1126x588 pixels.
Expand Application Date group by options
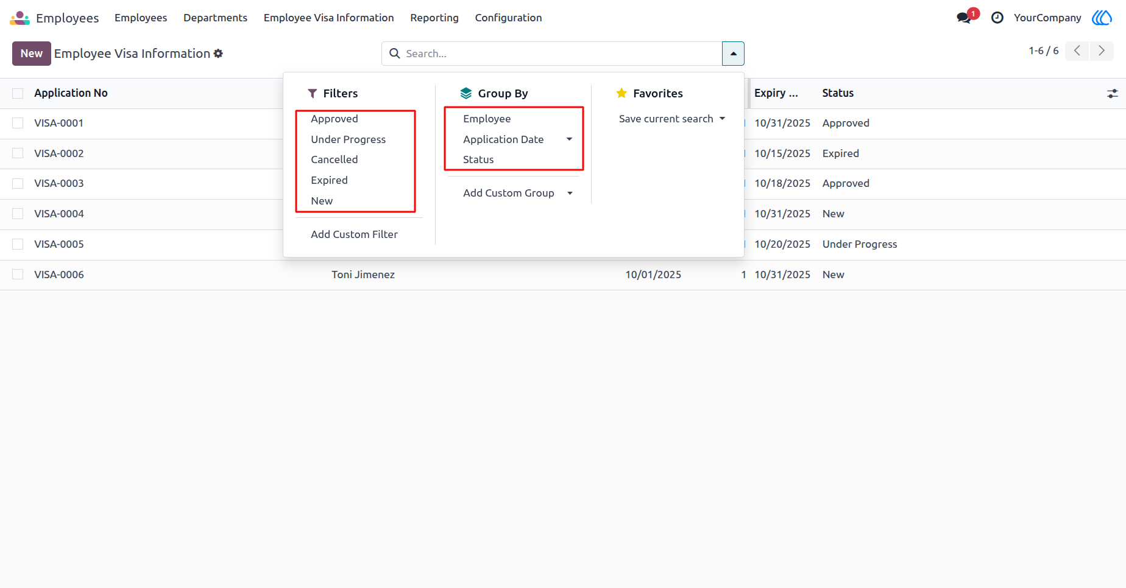point(569,139)
